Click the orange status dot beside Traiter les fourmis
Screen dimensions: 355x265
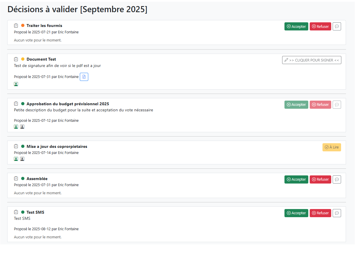tap(23, 25)
